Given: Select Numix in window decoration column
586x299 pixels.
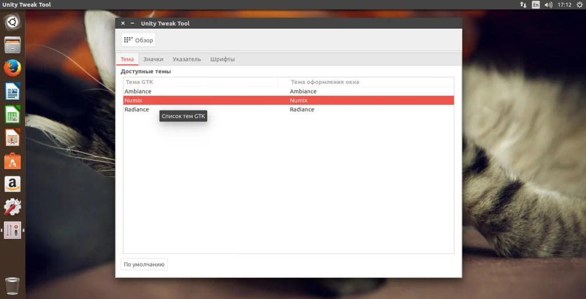Looking at the screenshot, I should (x=299, y=100).
